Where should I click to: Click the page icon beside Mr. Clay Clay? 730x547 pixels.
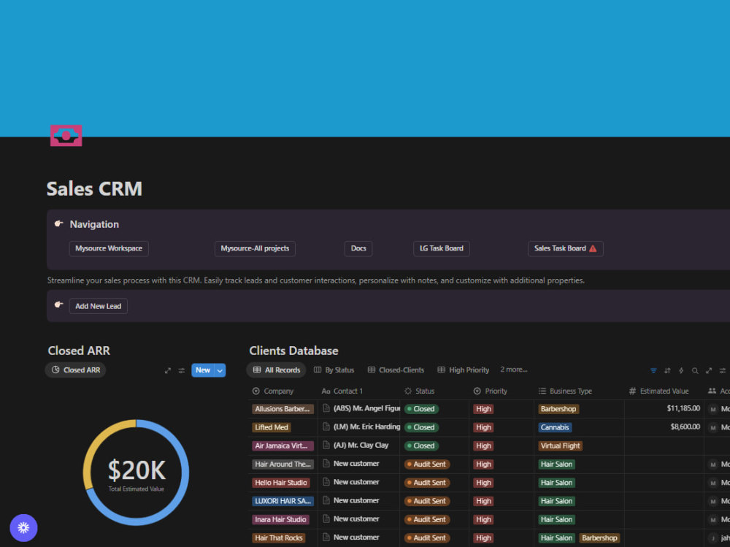pyautogui.click(x=326, y=445)
